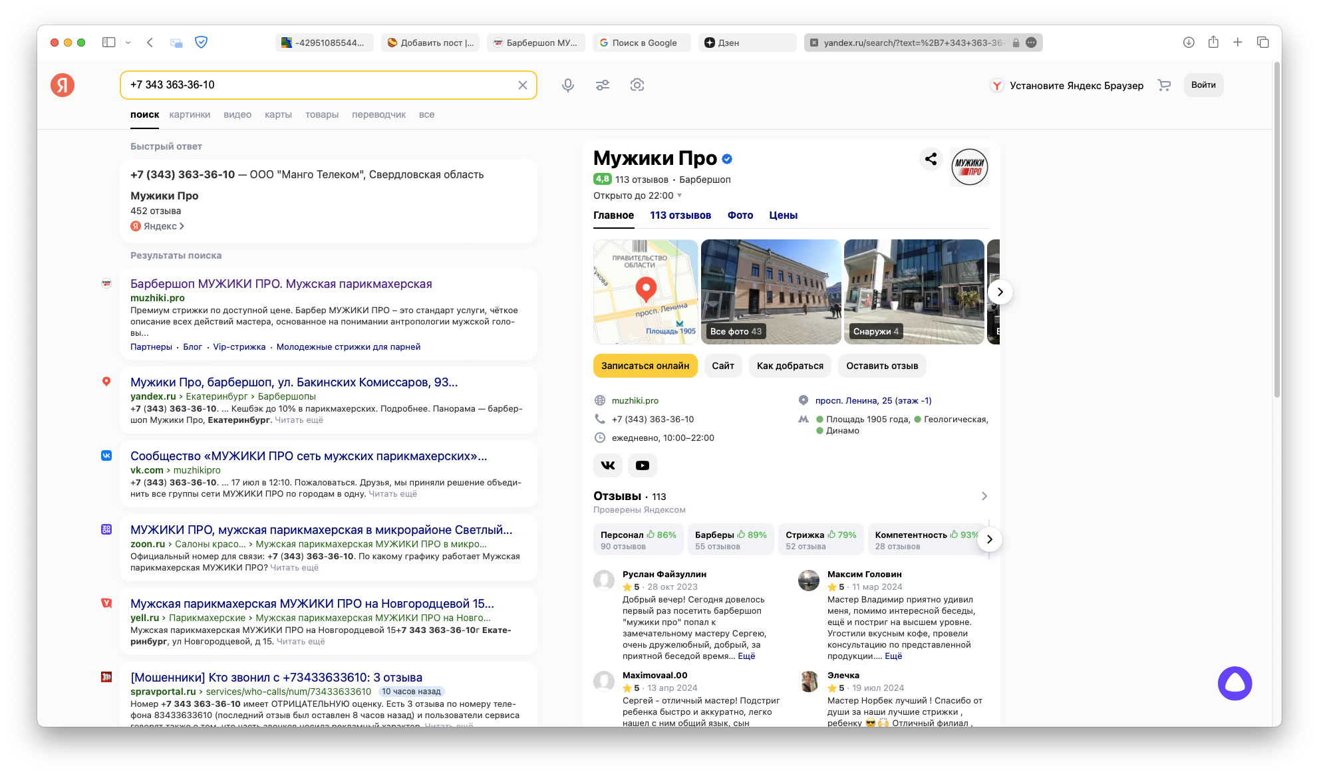
Task: Open the Барбершоп МУЖИКИ ПРО result title
Action: tap(281, 284)
